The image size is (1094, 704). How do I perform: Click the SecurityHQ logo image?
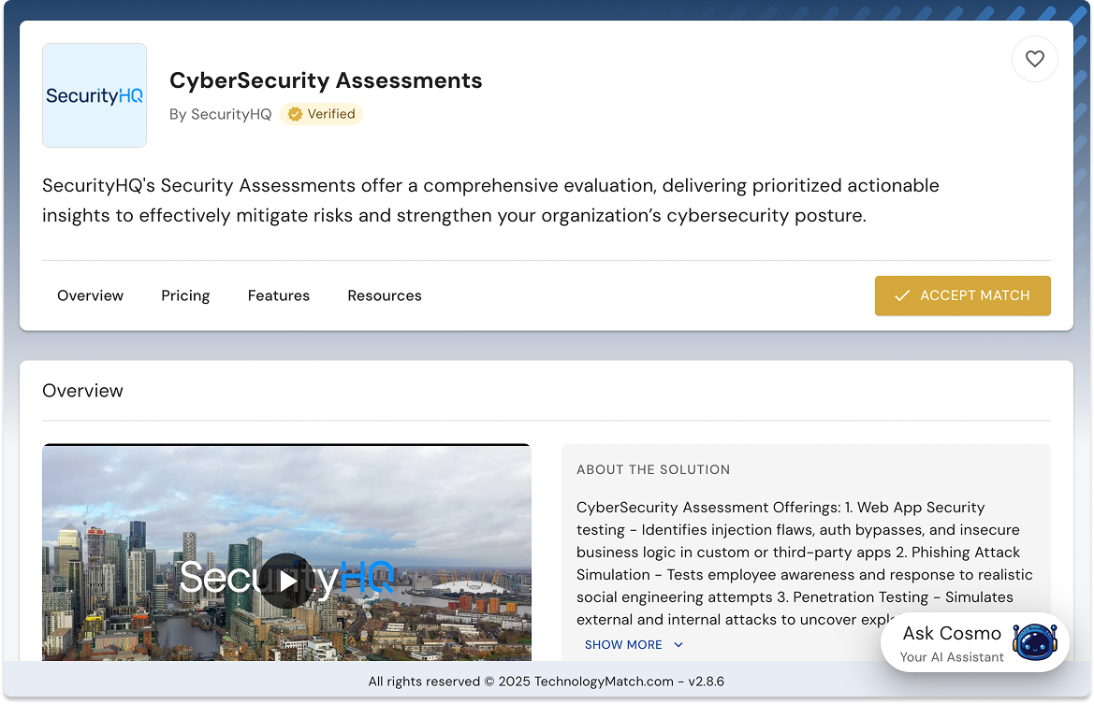point(95,95)
